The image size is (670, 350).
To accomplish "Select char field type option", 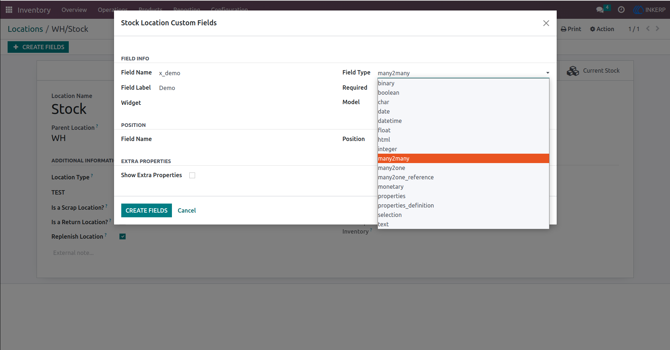I will point(463,102).
